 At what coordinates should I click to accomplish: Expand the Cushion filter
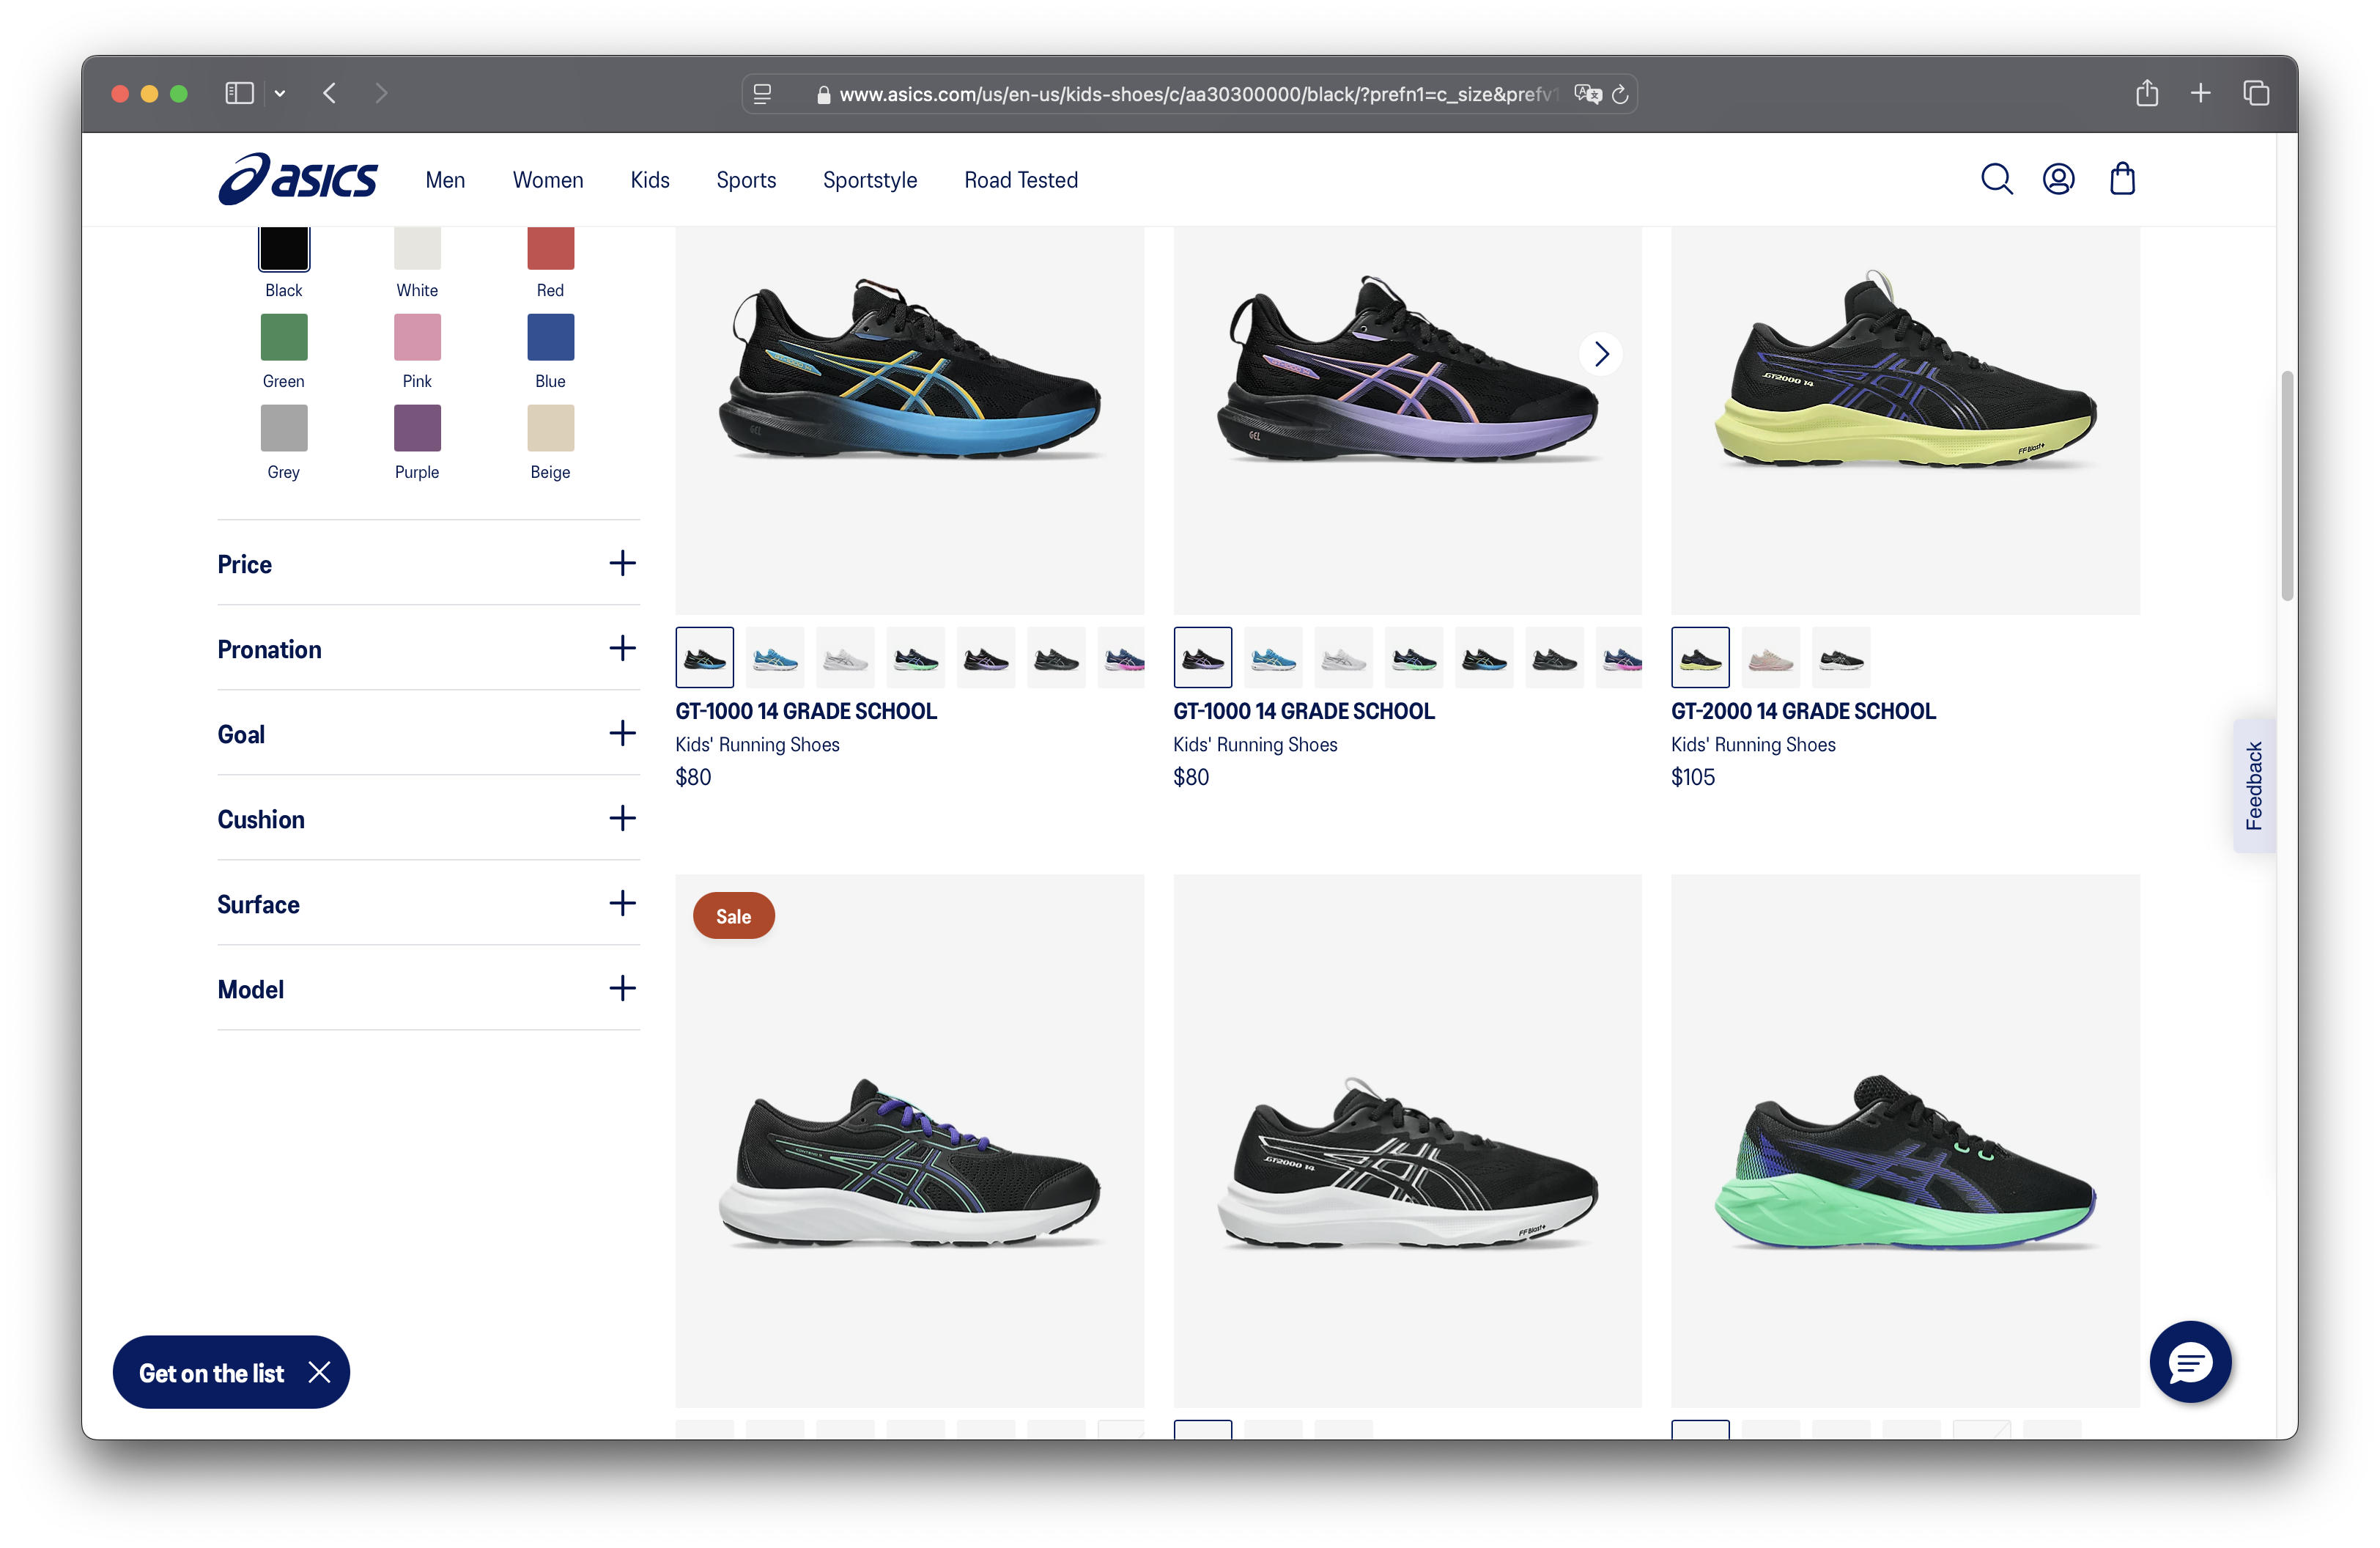(x=428, y=818)
